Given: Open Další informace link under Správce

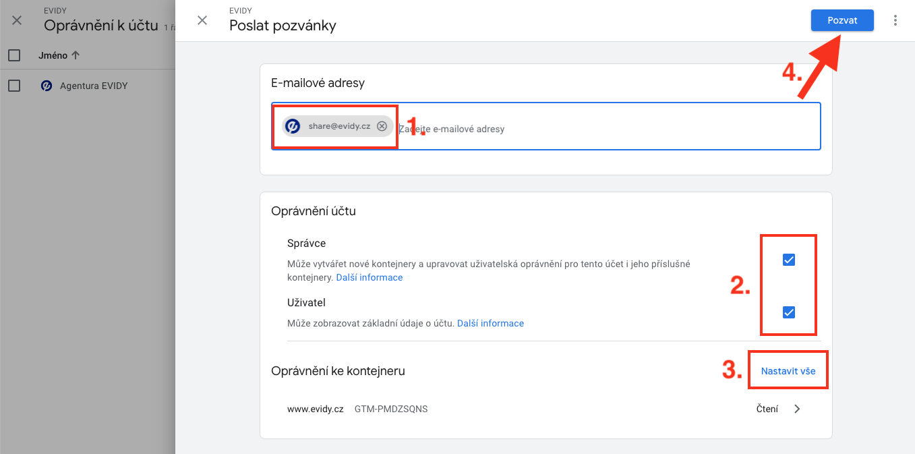Looking at the screenshot, I should (x=370, y=277).
